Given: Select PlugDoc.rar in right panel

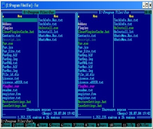Looking at the screenshot, I should tap(86, 86).
